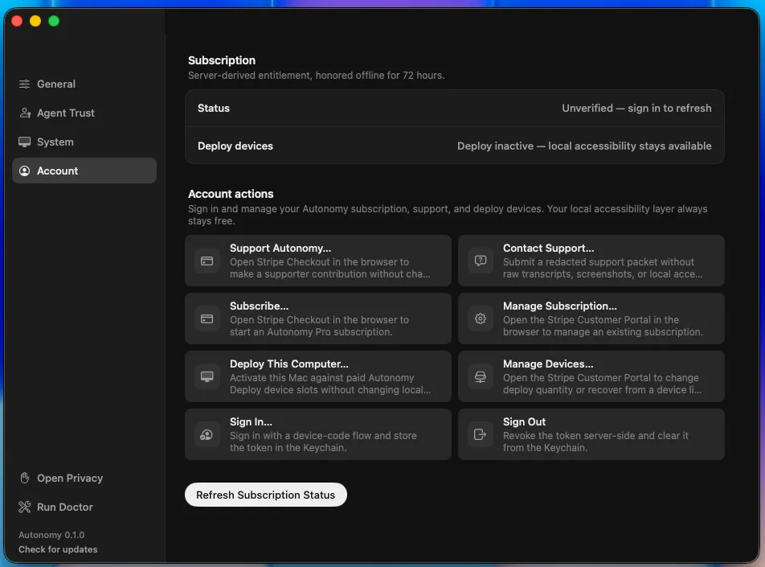Click the Refresh Subscription Status button
The height and width of the screenshot is (567, 765).
(x=265, y=495)
